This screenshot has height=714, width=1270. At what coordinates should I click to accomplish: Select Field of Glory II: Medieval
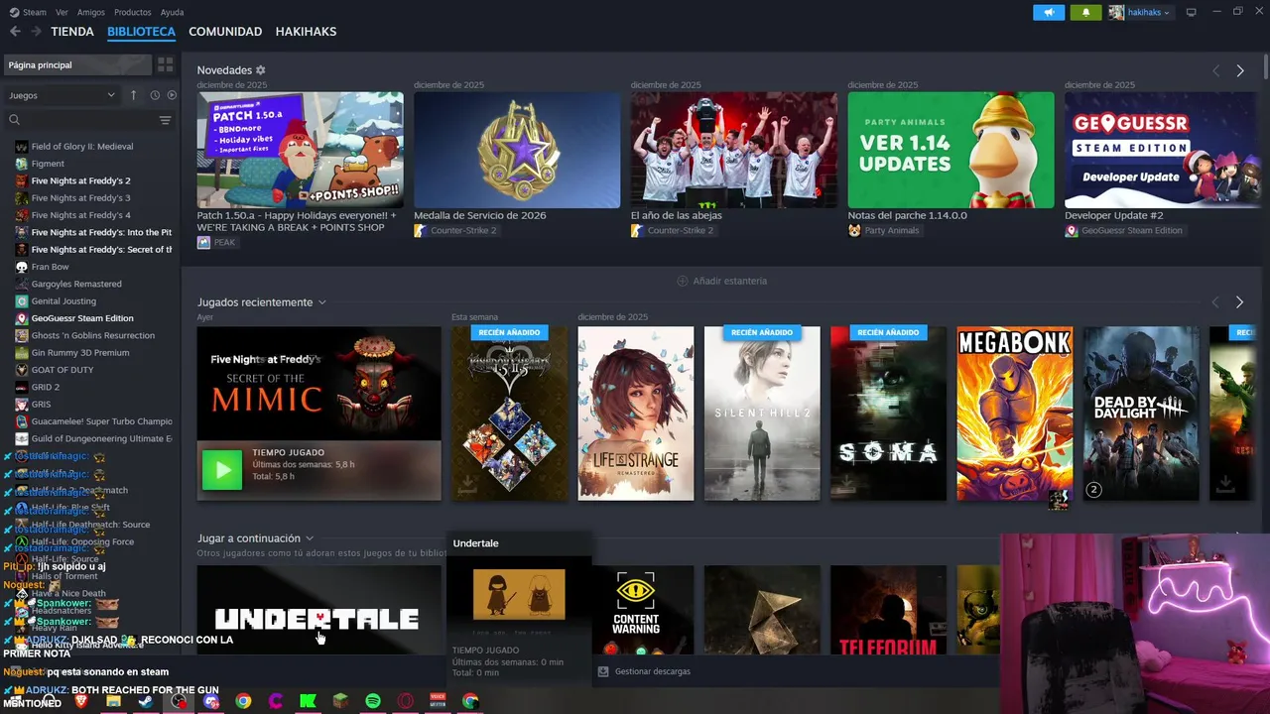tap(81, 147)
